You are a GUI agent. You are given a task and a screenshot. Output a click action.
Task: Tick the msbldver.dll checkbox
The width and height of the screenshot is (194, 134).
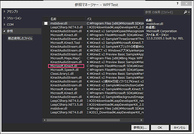(x=46, y=23)
